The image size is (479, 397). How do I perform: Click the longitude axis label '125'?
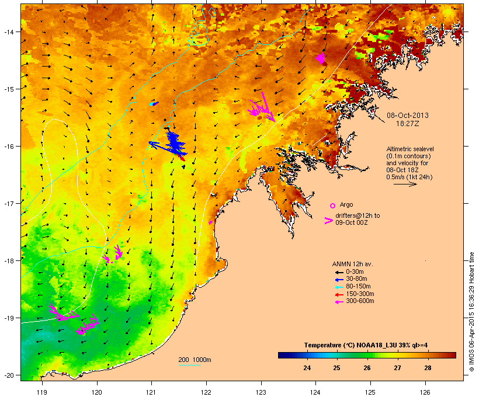click(370, 392)
